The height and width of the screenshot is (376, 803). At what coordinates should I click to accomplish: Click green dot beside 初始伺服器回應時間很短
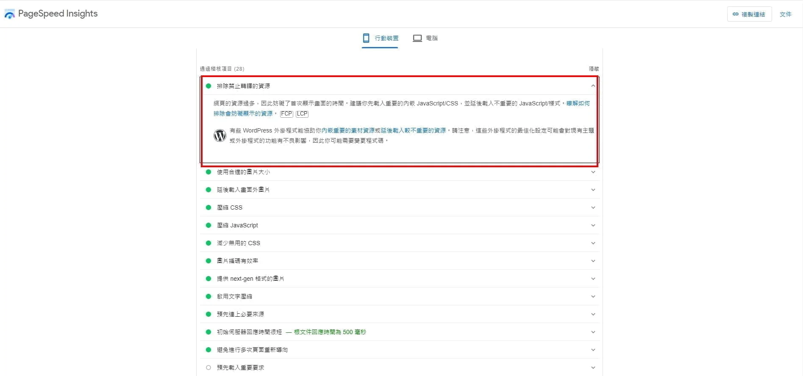click(x=208, y=332)
